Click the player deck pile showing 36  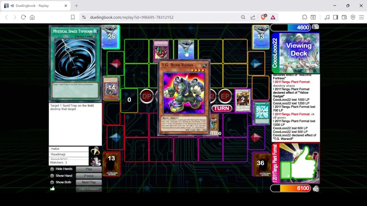pyautogui.click(x=261, y=164)
